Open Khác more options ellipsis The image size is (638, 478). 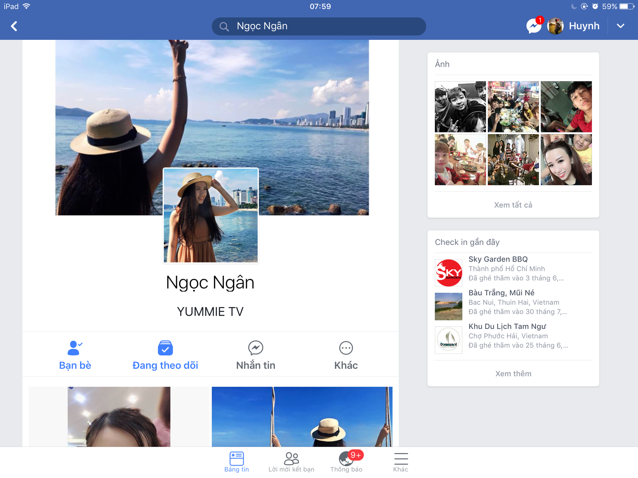tap(346, 348)
